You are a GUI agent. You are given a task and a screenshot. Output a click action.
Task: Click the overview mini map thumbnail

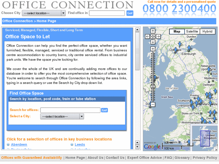[x=205, y=138]
